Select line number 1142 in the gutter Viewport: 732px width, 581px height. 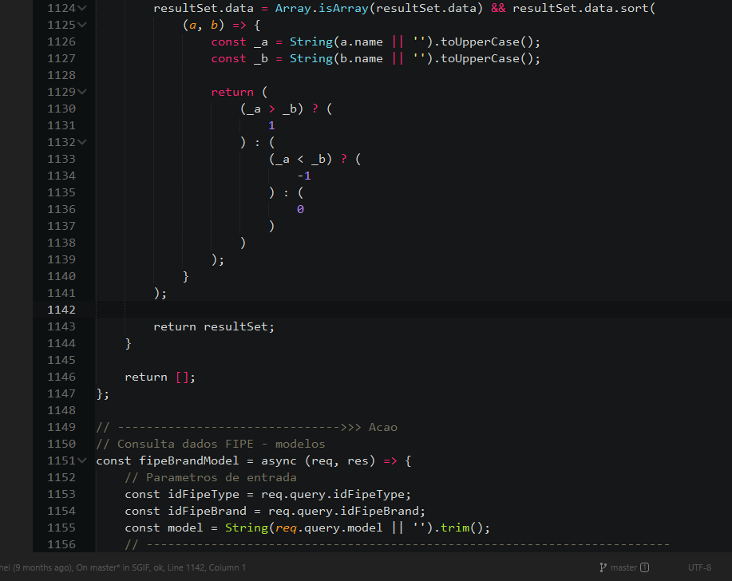click(61, 310)
